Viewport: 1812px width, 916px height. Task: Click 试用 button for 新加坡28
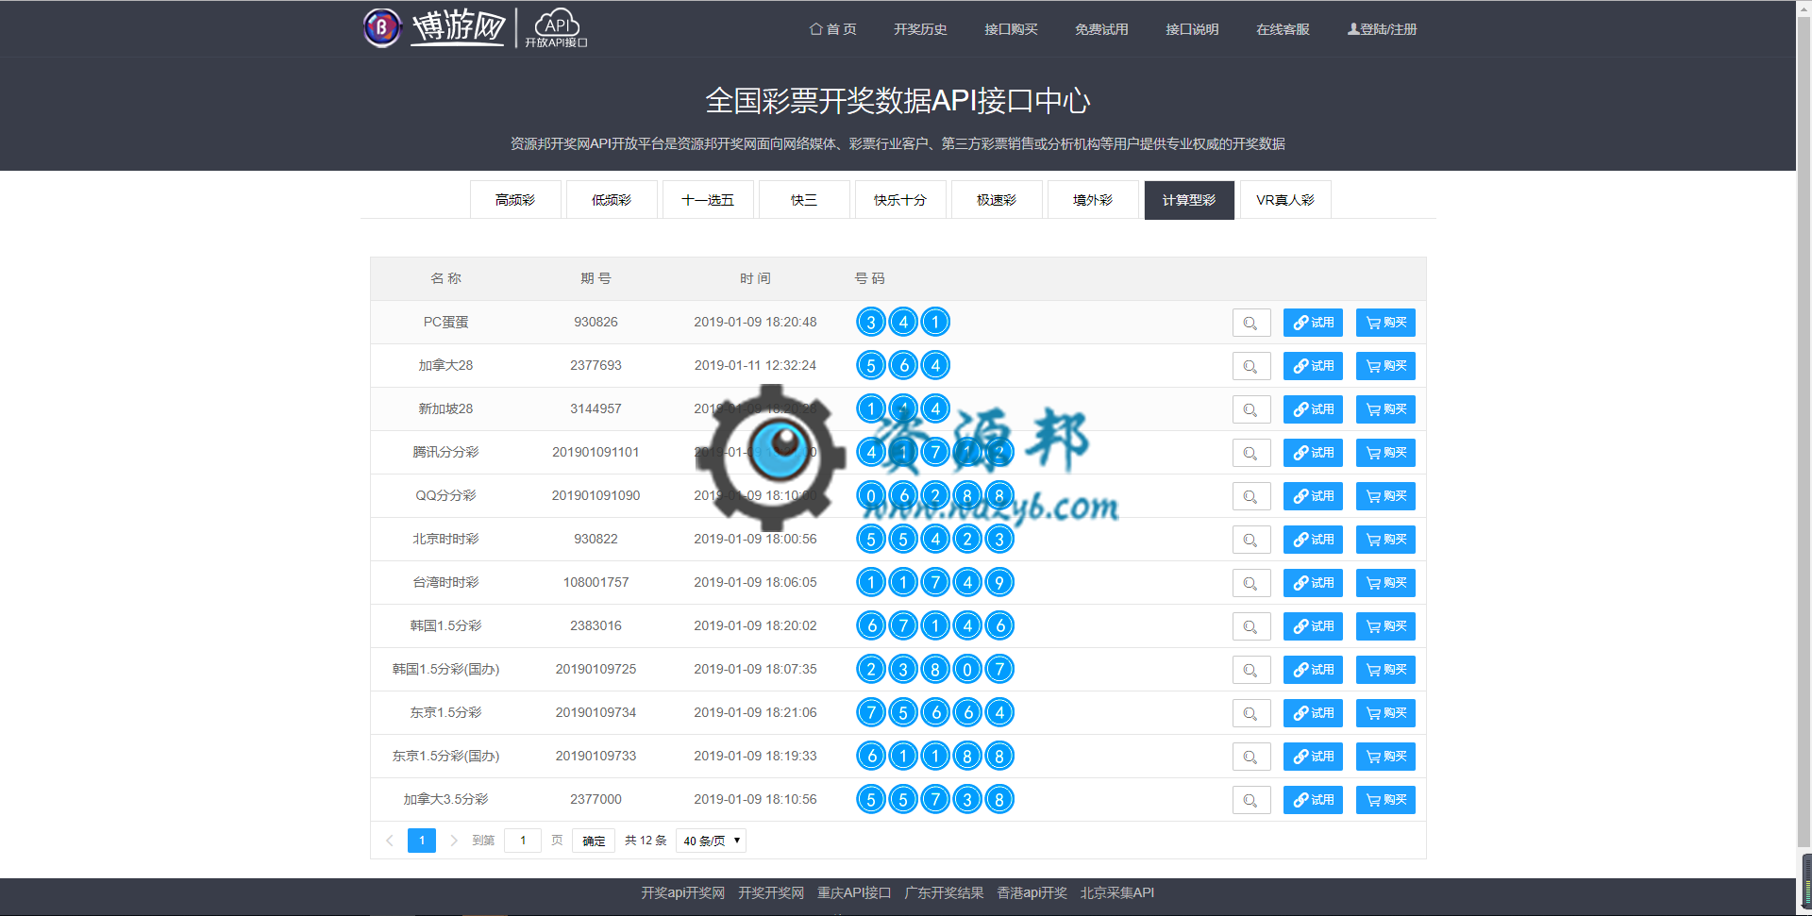1313,409
